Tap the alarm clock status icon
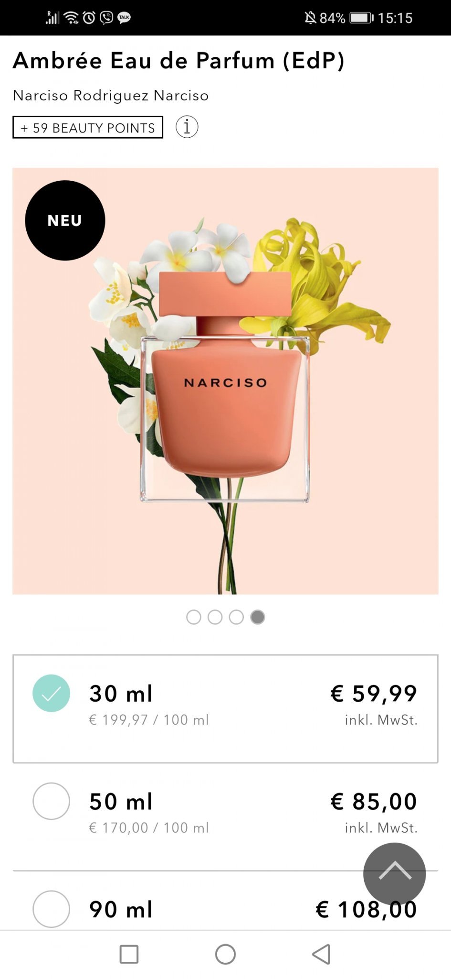 [89, 18]
